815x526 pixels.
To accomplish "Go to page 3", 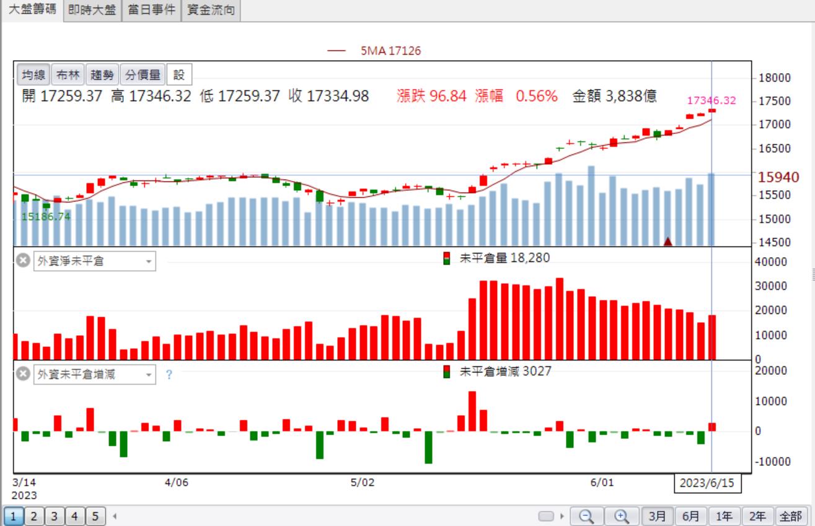I will click(x=55, y=515).
